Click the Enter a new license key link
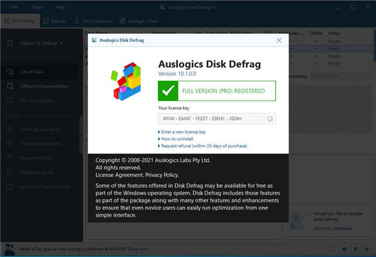This screenshot has width=376, height=257. point(183,132)
